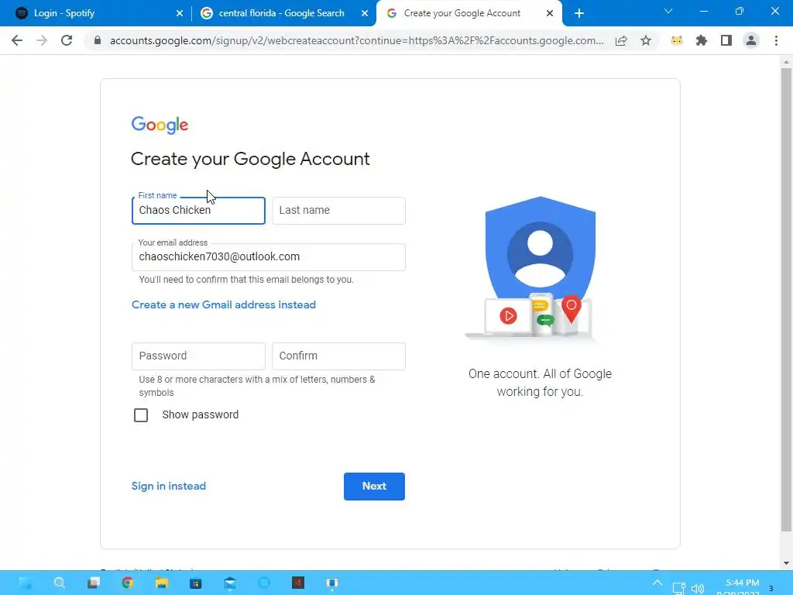Viewport: 793px width, 595px height.
Task: Click the address bar URL
Action: pos(356,40)
